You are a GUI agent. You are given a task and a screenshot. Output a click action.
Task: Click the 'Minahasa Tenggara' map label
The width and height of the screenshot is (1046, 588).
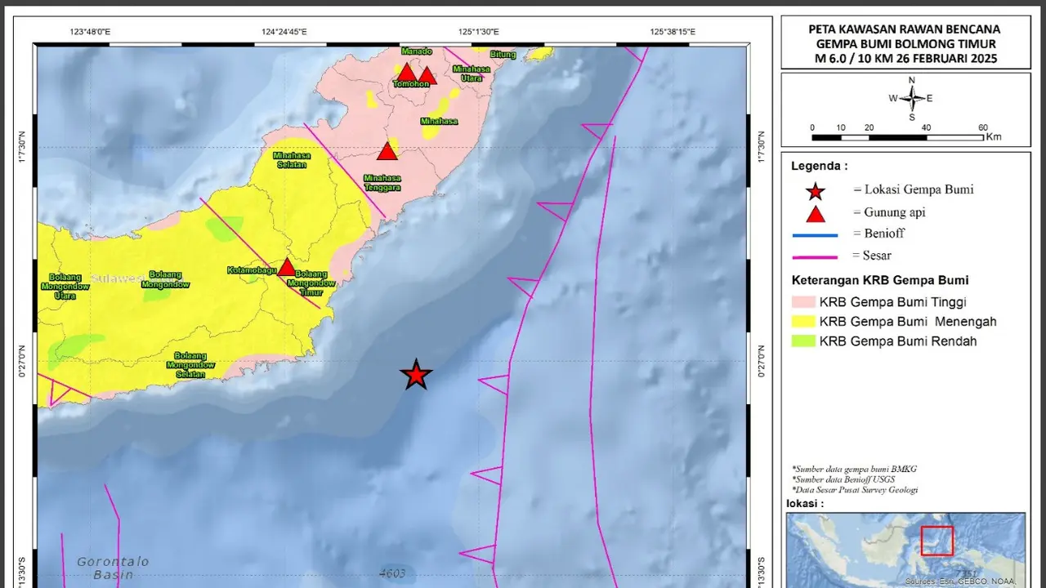pos(382,182)
